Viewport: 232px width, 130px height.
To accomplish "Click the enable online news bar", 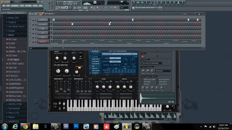I will pyautogui.click(x=147, y=8).
